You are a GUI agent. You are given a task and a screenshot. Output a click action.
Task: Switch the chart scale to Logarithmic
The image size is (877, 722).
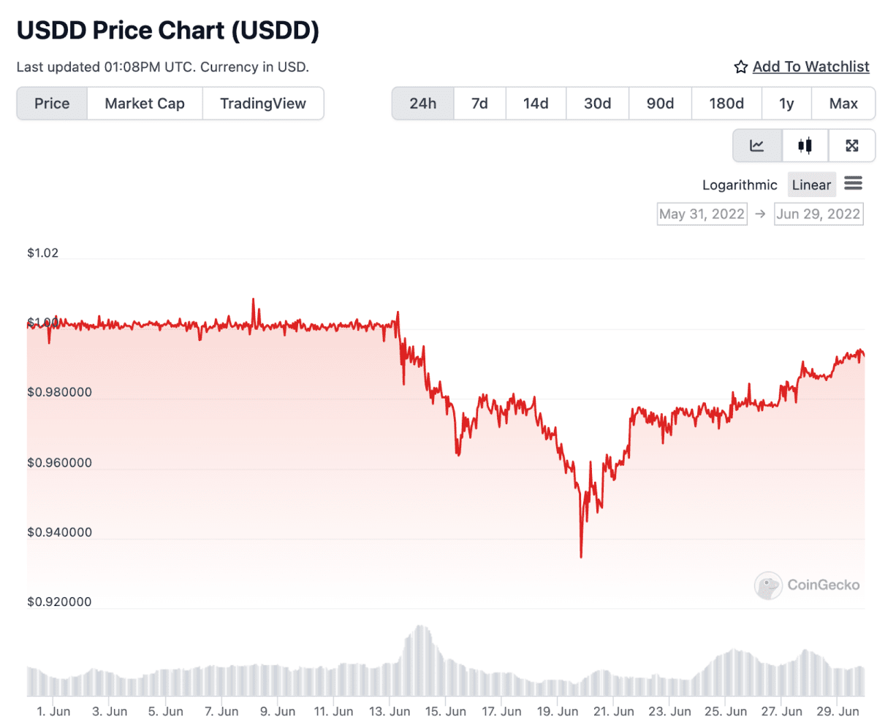pyautogui.click(x=740, y=185)
